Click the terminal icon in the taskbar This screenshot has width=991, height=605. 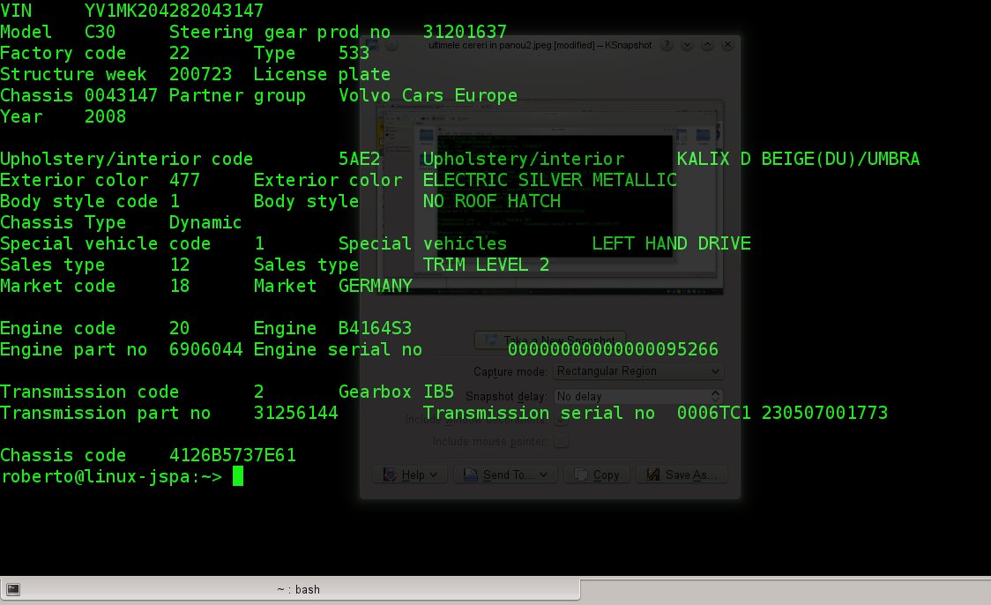13,589
